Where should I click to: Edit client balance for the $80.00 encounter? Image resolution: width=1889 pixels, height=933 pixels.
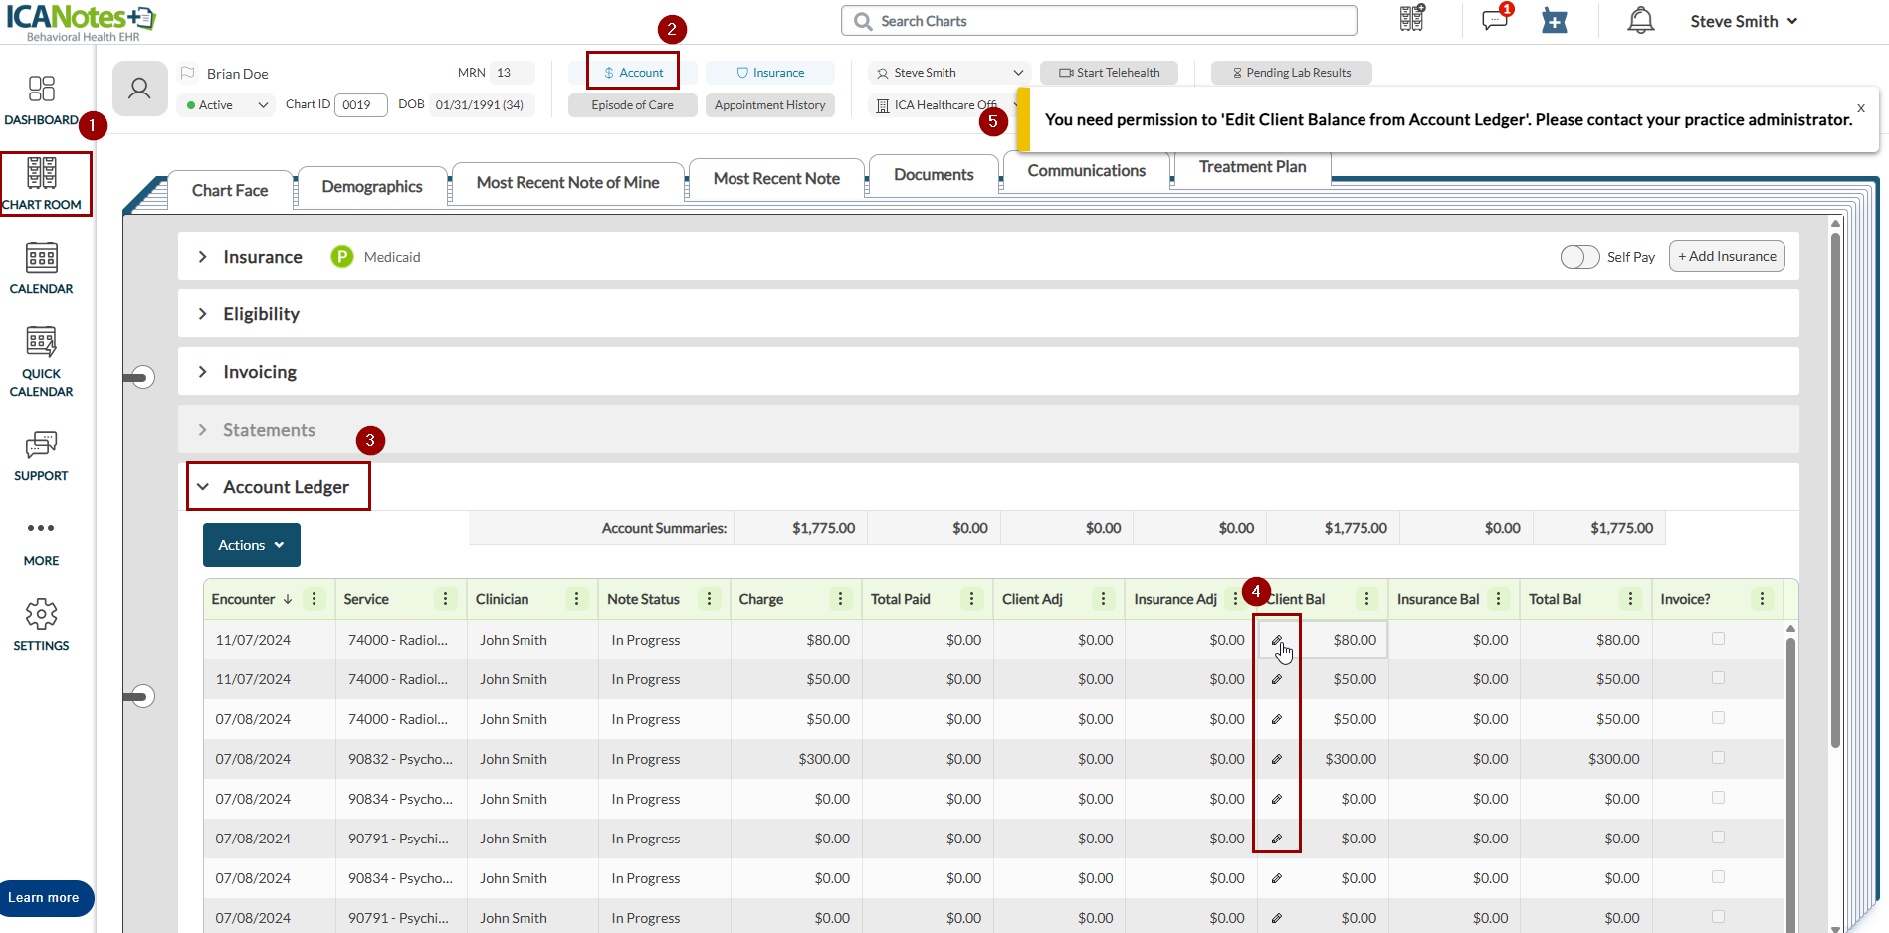[1277, 640]
